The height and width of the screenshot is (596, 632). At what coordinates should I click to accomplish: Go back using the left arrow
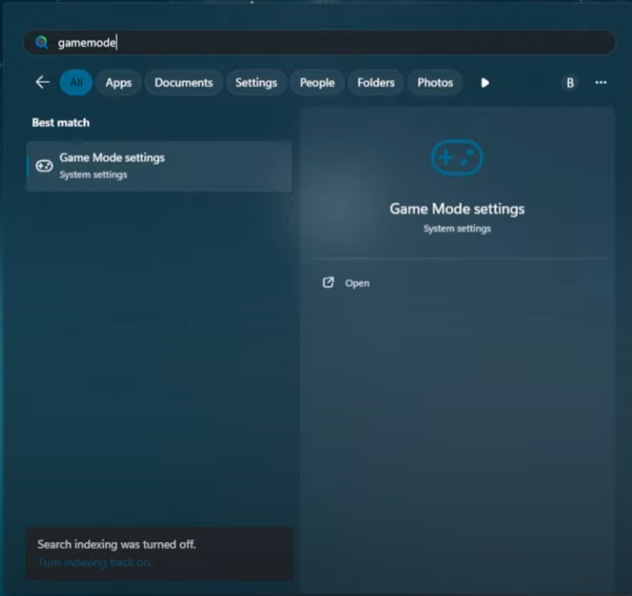42,83
